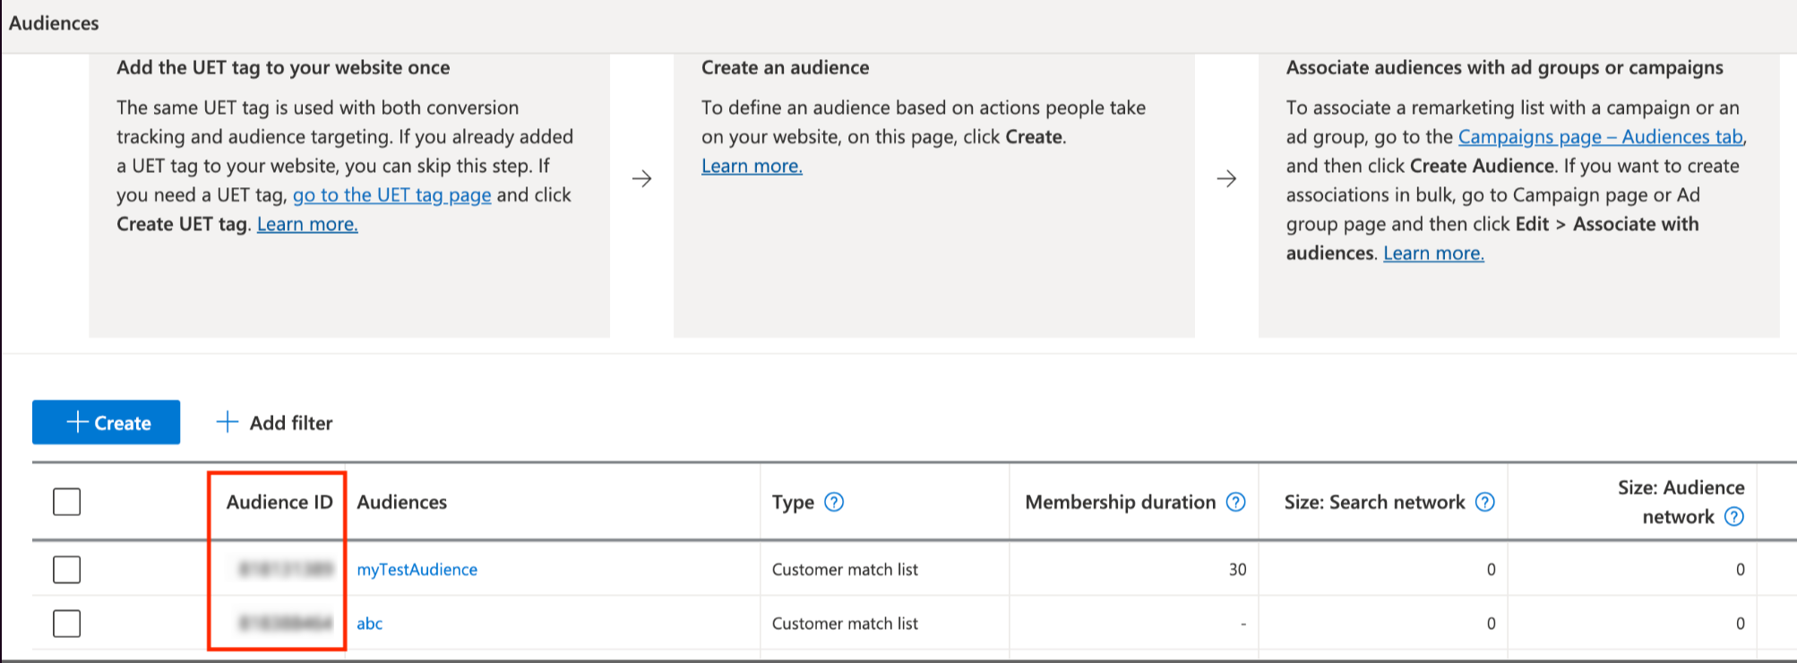Open the Campaigns page – Audiences tab link

pyautogui.click(x=1601, y=136)
